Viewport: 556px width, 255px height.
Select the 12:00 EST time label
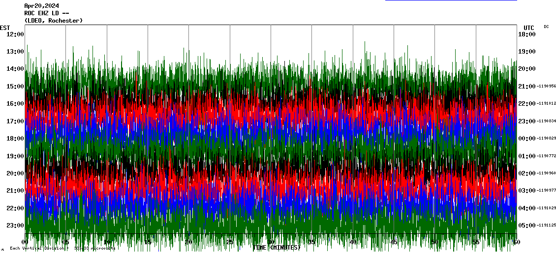[15, 34]
